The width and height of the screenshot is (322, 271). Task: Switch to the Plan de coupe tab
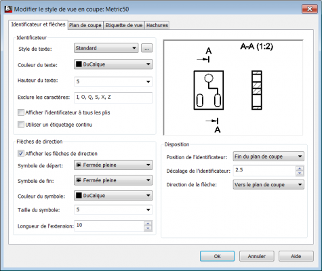[85, 25]
